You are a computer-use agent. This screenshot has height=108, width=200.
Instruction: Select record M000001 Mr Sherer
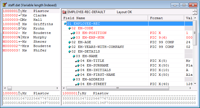coord(31,42)
